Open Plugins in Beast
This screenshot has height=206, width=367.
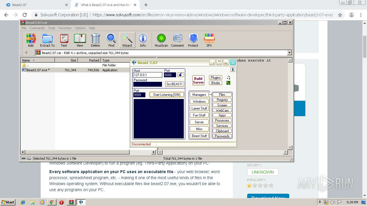pyautogui.click(x=216, y=78)
